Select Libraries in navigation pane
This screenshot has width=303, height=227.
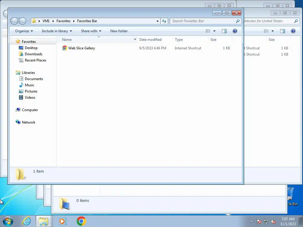(x=28, y=73)
